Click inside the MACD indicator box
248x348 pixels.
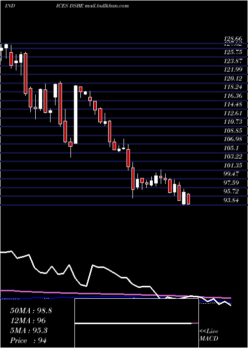[136, 323]
